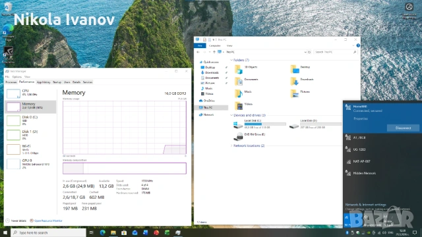Viewport: 422px width, 237px height.
Task: Open File tab in This PC window
Action: pyautogui.click(x=200, y=46)
